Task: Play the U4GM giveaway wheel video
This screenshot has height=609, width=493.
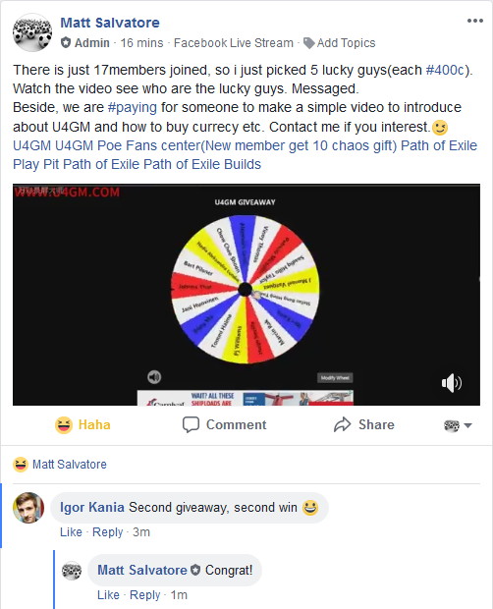Action: [x=246, y=295]
